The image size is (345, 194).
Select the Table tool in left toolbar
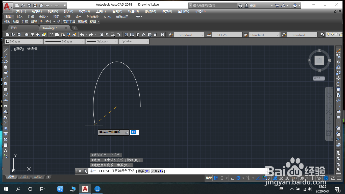6,145
